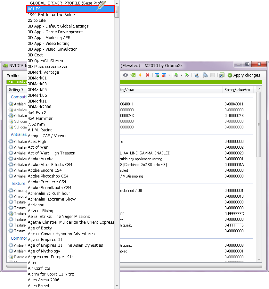Click the profile list scrollbar down arrow

pos(117,286)
